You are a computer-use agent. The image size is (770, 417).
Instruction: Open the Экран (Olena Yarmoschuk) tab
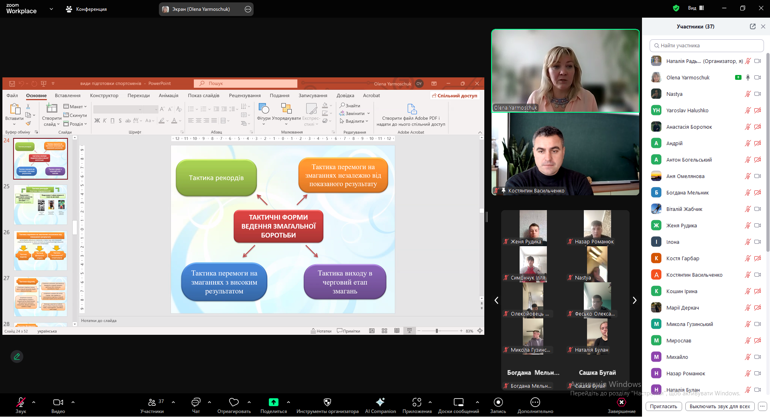point(201,9)
